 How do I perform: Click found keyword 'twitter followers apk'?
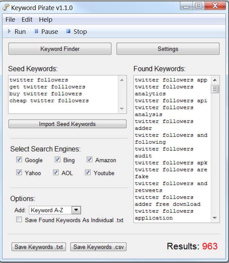click(x=171, y=163)
